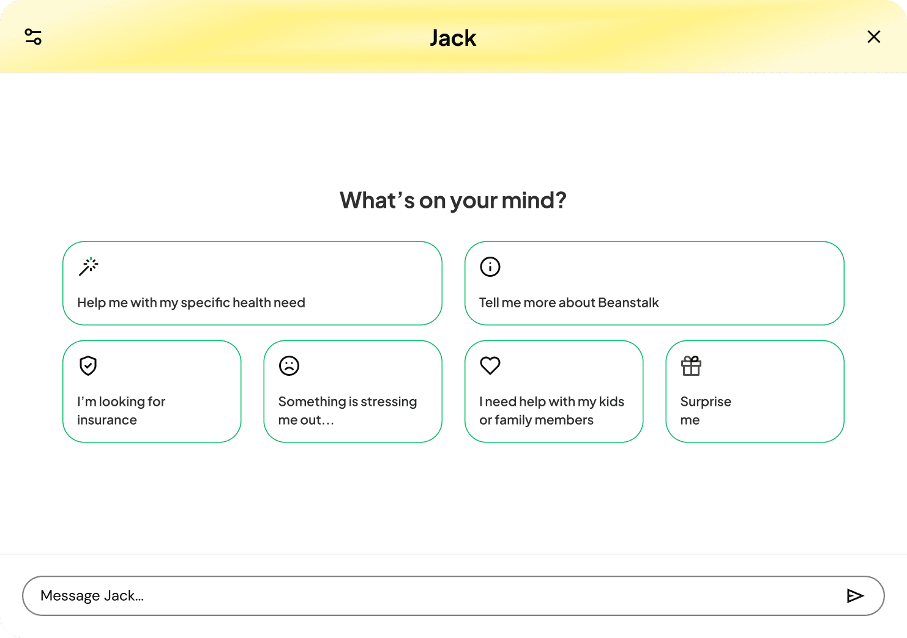This screenshot has height=638, width=907.
Task: Click the sad face icon
Action: coord(289,365)
